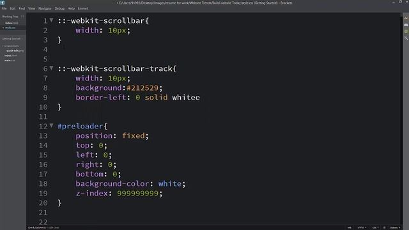Image resolution: width=409 pixels, height=230 pixels.
Task: Open the Emmet menu
Action: click(82, 8)
